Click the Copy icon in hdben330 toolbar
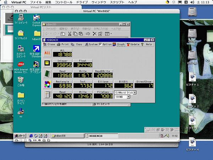This screenshot has width=213, height=160. click(75, 34)
